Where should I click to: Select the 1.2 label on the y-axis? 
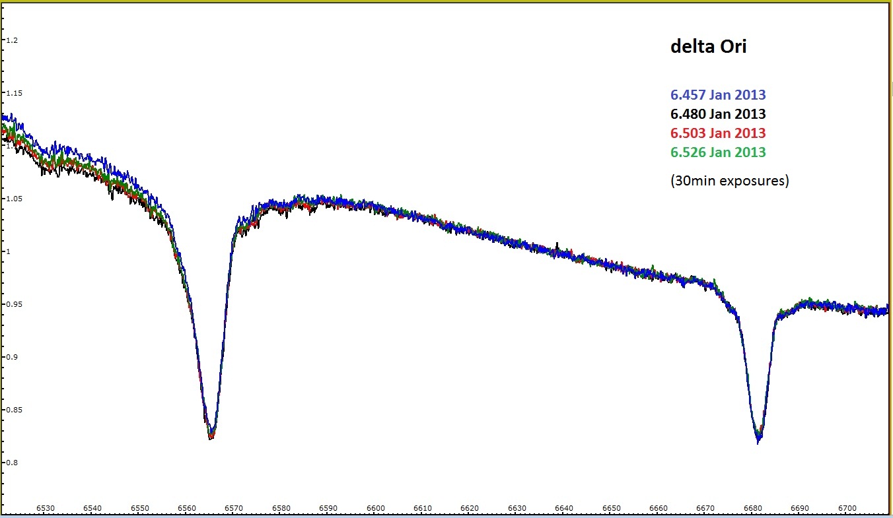(13, 40)
